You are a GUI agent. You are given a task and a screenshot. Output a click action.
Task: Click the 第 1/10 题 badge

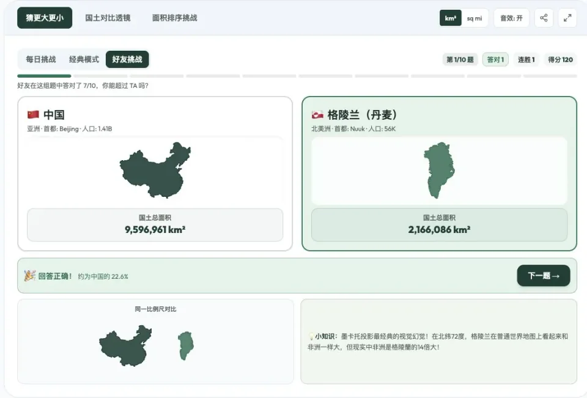460,59
